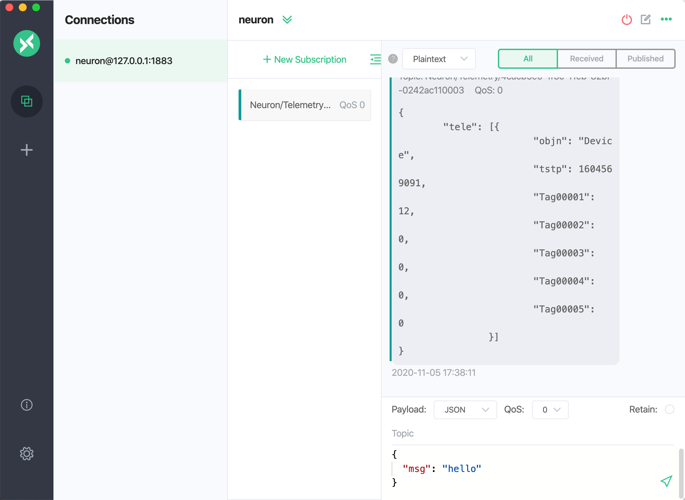
Task: Switch to the Received messages tab
Action: [587, 59]
